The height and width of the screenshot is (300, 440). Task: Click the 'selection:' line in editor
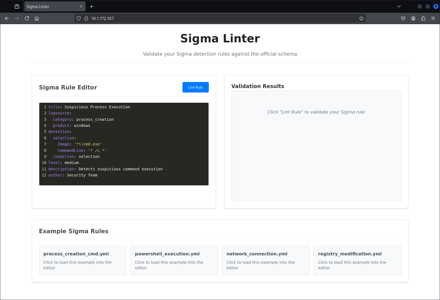[65, 138]
